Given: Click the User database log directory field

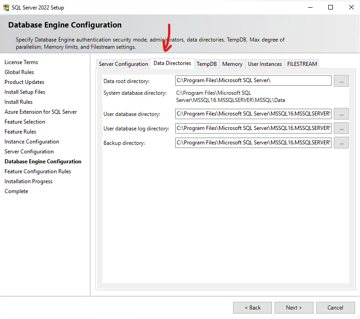Looking at the screenshot, I should [x=253, y=128].
